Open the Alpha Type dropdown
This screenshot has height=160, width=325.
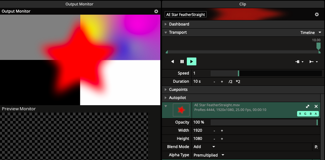click(209, 155)
